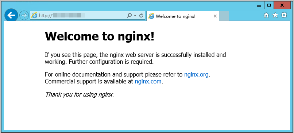
Task: Close the Welcome to nginx! tab
Action: [x=215, y=16]
